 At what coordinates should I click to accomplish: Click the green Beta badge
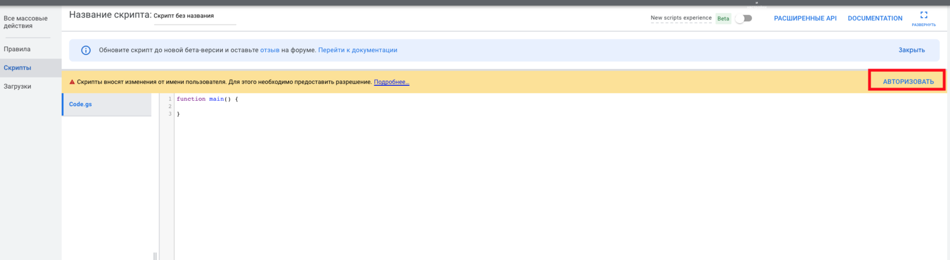(x=723, y=19)
